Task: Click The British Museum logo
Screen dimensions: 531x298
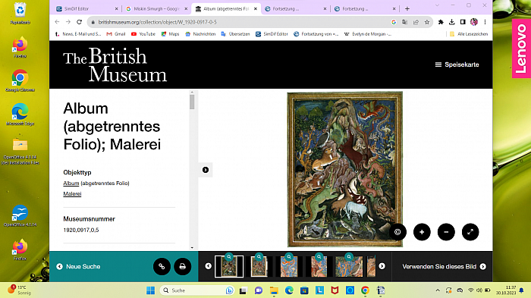Action: tap(115, 64)
